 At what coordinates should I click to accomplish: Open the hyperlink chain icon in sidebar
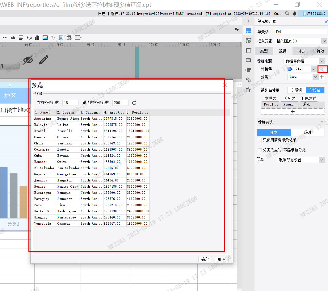tap(248, 80)
